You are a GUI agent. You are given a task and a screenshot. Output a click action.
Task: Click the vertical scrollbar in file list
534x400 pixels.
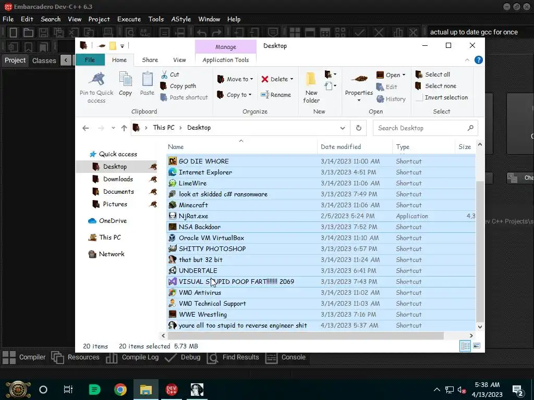click(x=480, y=252)
